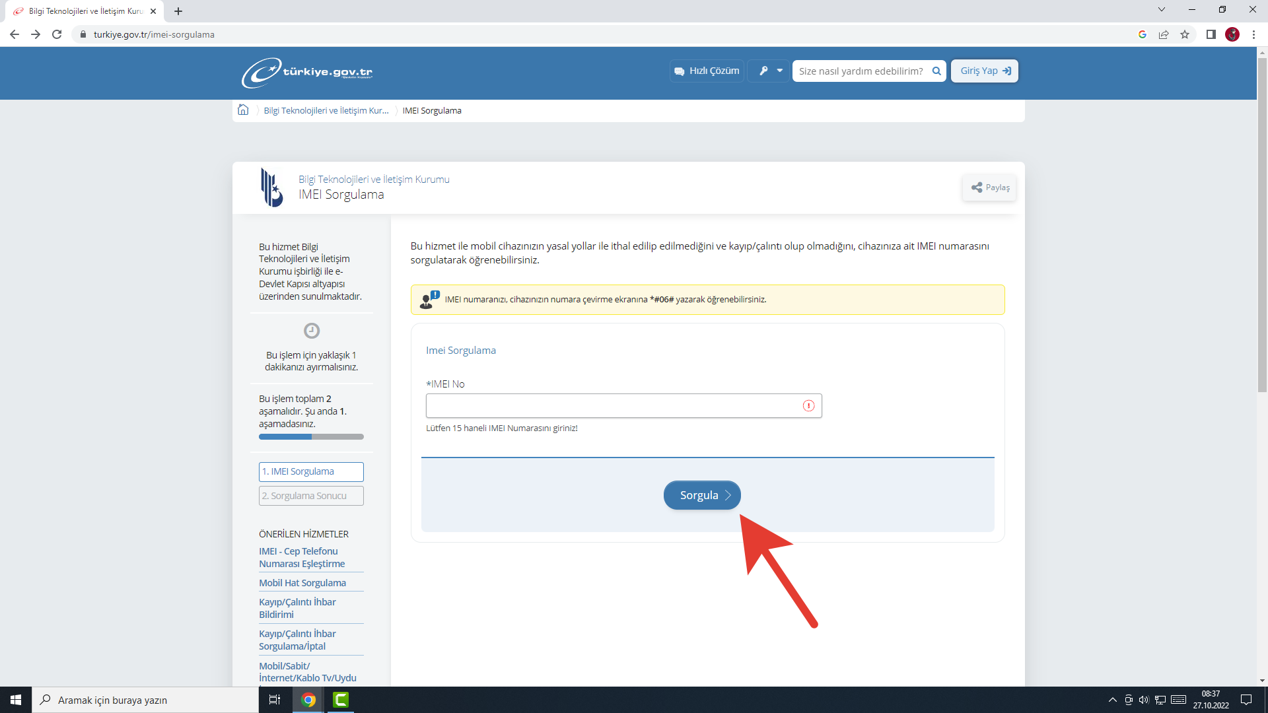Click the page vertical scrollbar
Viewport: 1268px width, 713px height.
point(1262,224)
